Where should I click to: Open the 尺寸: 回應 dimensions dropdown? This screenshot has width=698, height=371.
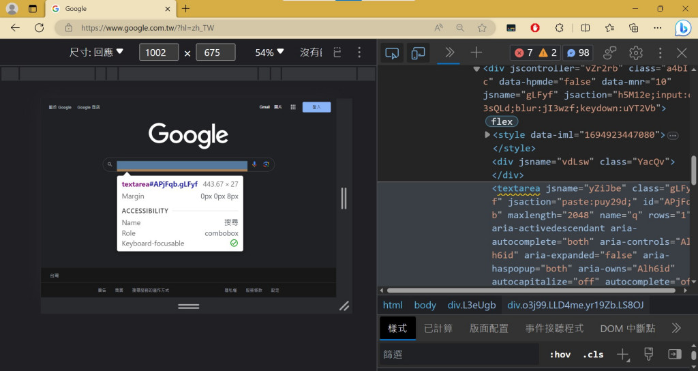click(x=96, y=52)
